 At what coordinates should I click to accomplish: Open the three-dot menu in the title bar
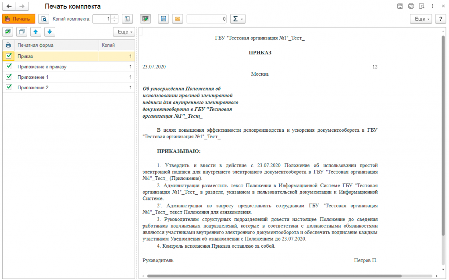coord(432,6)
